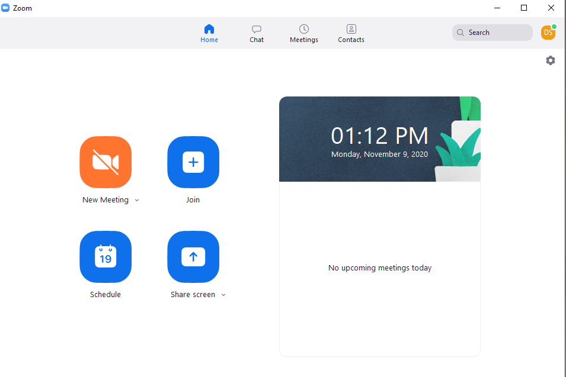This screenshot has width=566, height=377.
Task: Open the Chat tab
Action: (257, 33)
